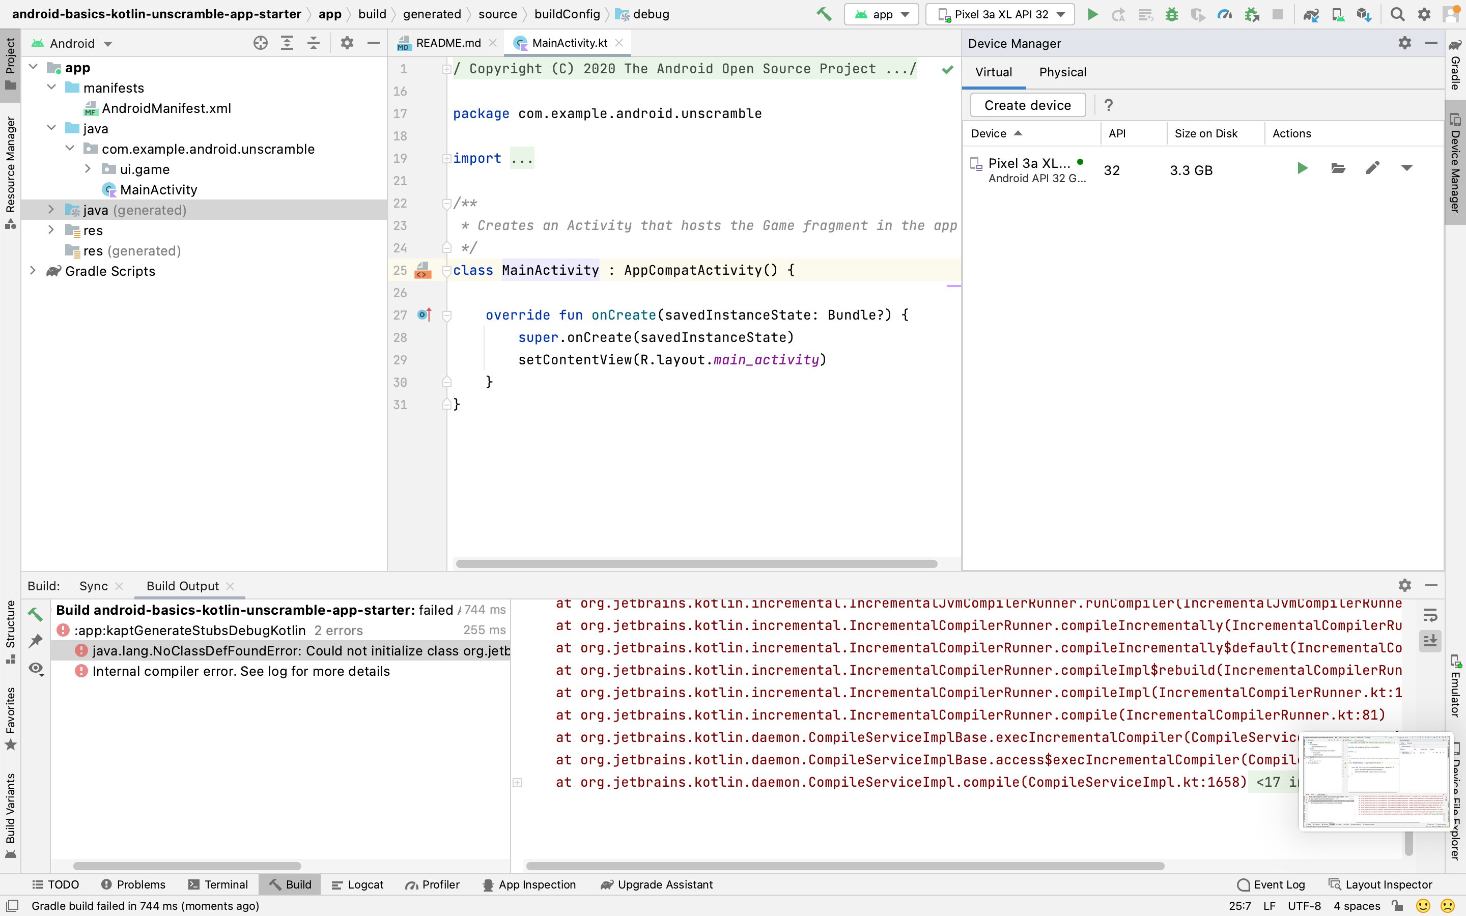The image size is (1466, 916).
Task: Open the app run configuration dropdown
Action: [x=882, y=14]
